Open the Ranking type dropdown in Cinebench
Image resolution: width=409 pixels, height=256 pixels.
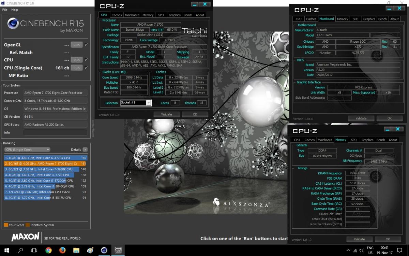pyautogui.click(x=27, y=150)
